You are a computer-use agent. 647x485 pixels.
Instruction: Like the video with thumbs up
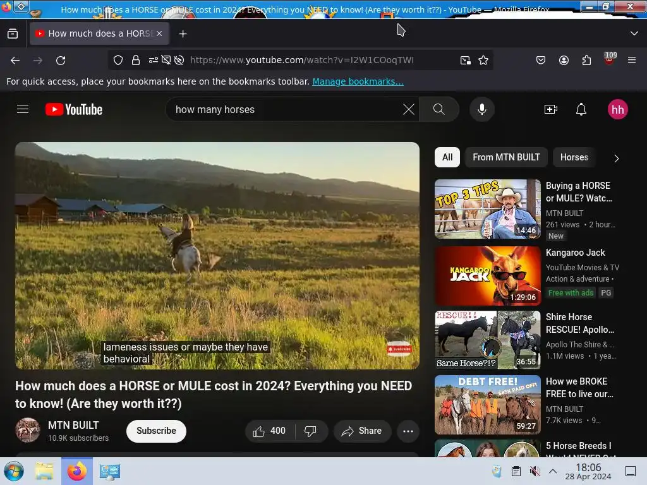(270, 431)
